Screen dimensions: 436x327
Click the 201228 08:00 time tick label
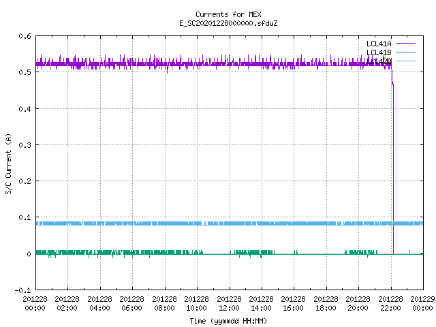click(164, 304)
